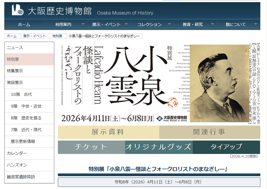Open the 9階 中世・近世 sidebar entry
The width and height of the screenshot is (267, 189).
[29, 106]
